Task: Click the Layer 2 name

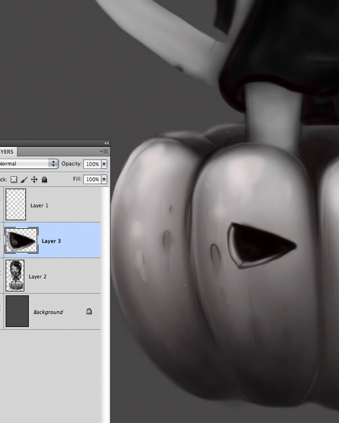Action: (x=37, y=277)
